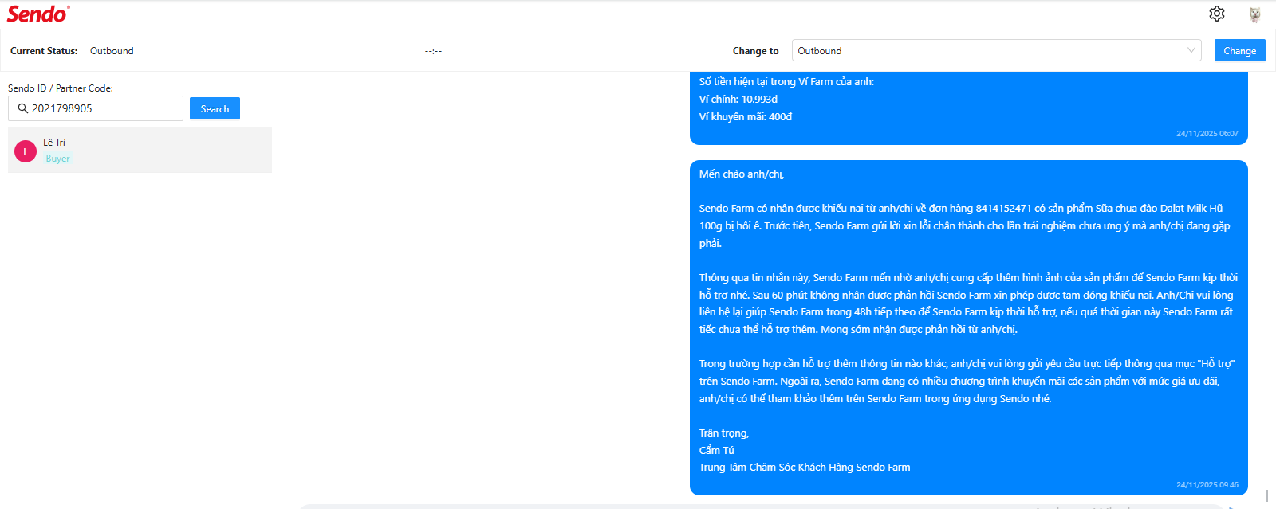This screenshot has height=509, width=1276.
Task: Click the text 'Ví khuyến mãi: 400đ'
Action: click(746, 116)
